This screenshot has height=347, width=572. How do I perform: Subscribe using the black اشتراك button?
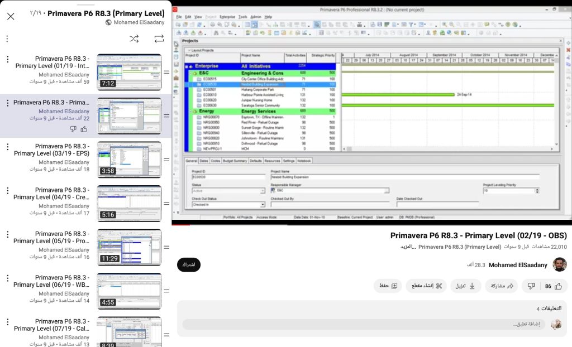coord(189,265)
